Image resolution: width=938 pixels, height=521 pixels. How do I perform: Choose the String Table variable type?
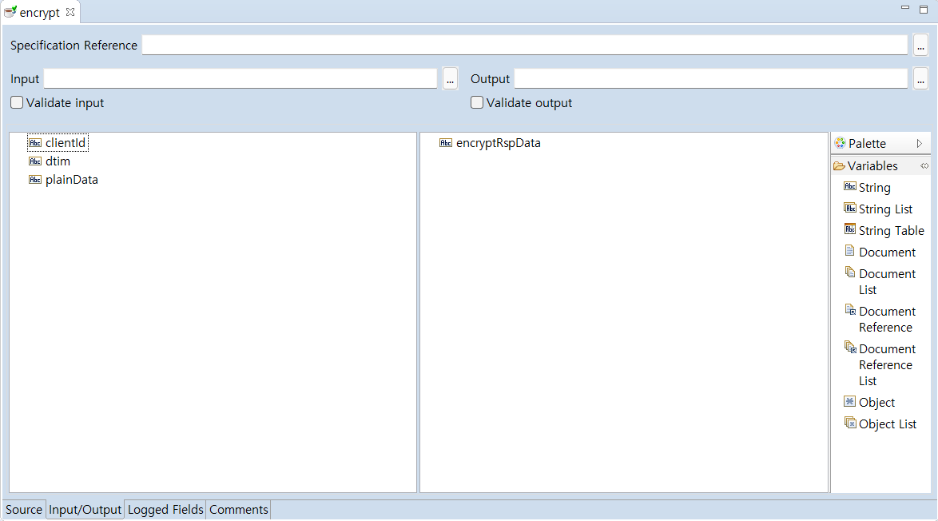890,231
